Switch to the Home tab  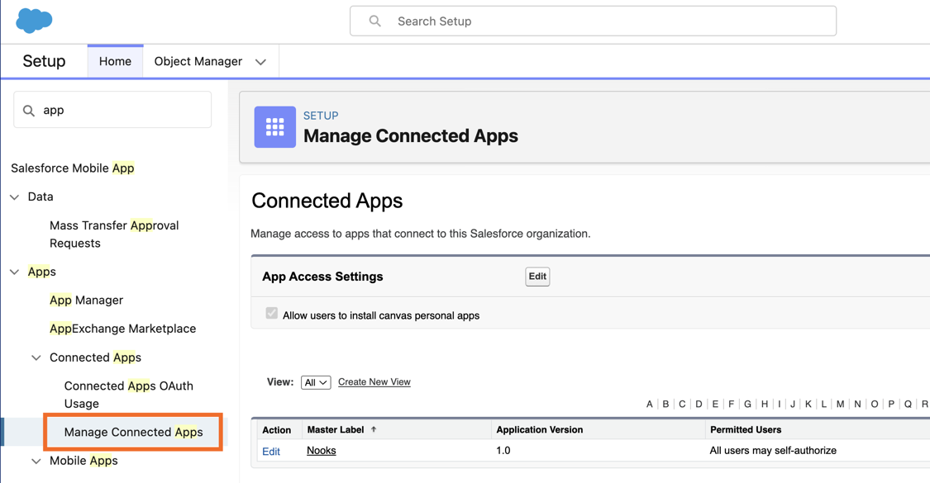coord(115,62)
